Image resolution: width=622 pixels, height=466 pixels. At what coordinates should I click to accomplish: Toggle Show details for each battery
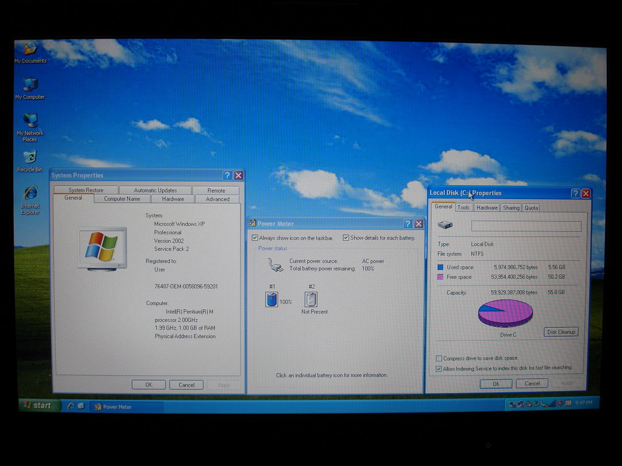(x=346, y=238)
